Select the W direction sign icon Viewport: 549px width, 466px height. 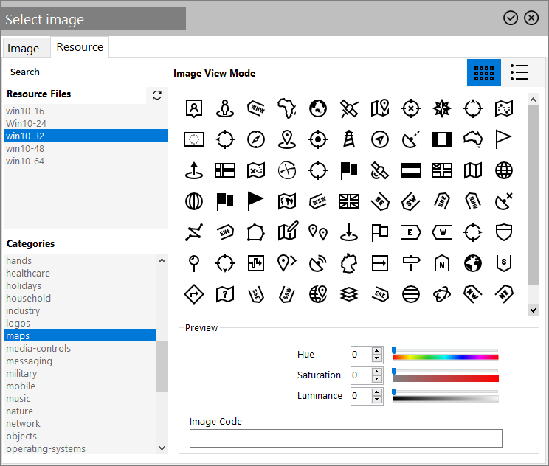[442, 232]
